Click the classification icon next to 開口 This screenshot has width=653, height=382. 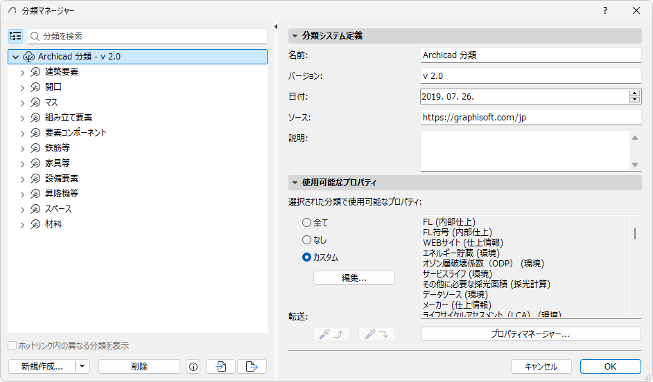tap(35, 87)
